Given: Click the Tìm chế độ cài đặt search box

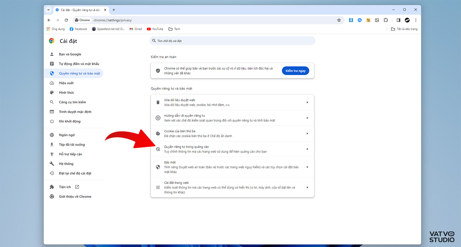Looking at the screenshot, I should click(232, 41).
